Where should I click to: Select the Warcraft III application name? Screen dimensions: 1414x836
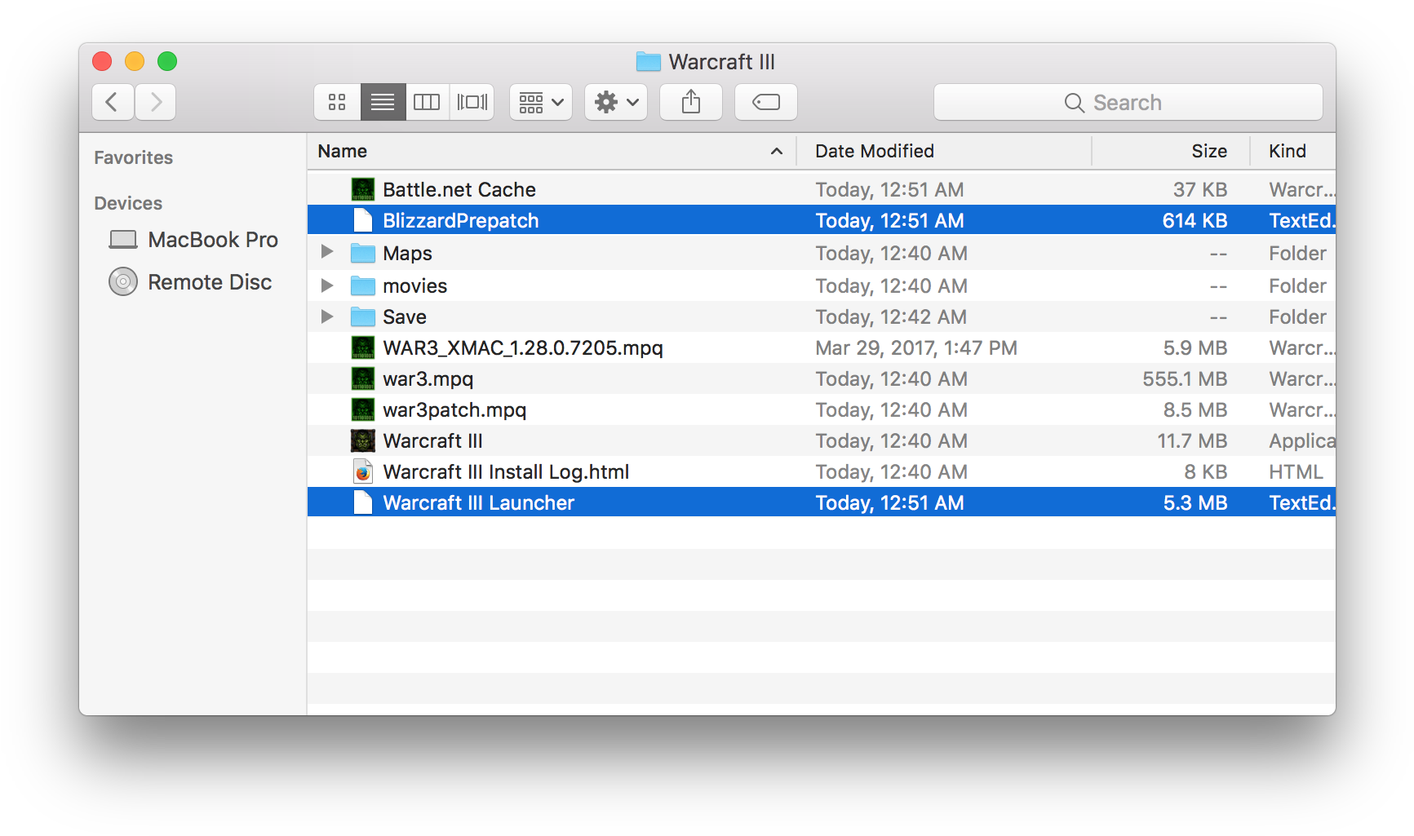(433, 440)
